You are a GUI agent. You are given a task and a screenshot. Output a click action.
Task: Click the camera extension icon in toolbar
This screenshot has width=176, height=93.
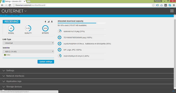[161, 5]
